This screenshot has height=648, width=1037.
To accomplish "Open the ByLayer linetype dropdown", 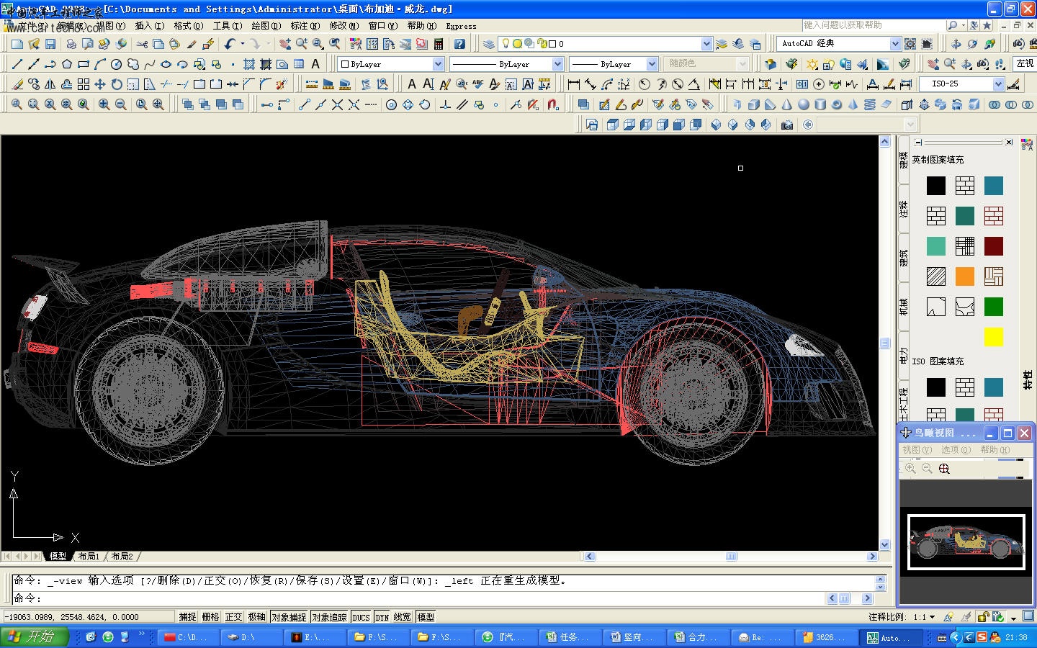I will click(557, 64).
